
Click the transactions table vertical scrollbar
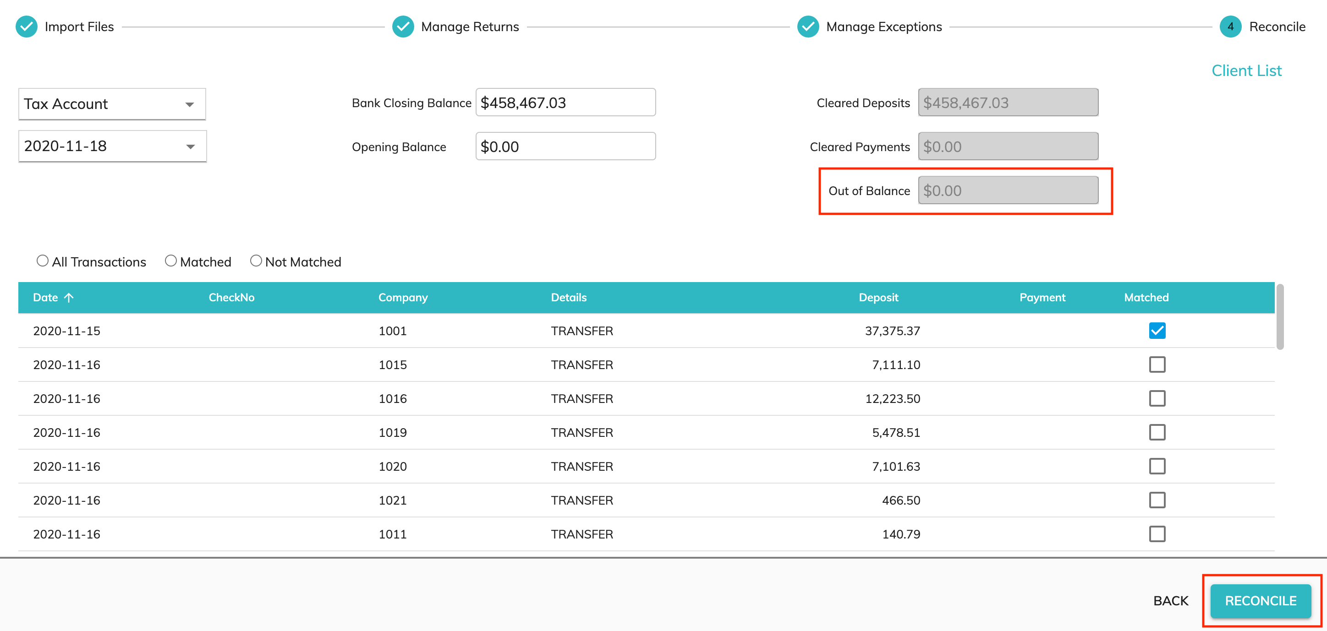click(1280, 316)
